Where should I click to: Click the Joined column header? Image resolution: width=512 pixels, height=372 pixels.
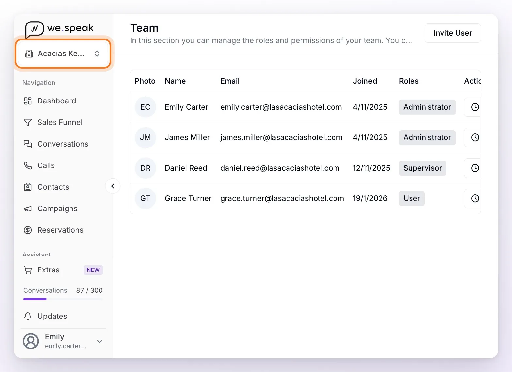point(365,81)
